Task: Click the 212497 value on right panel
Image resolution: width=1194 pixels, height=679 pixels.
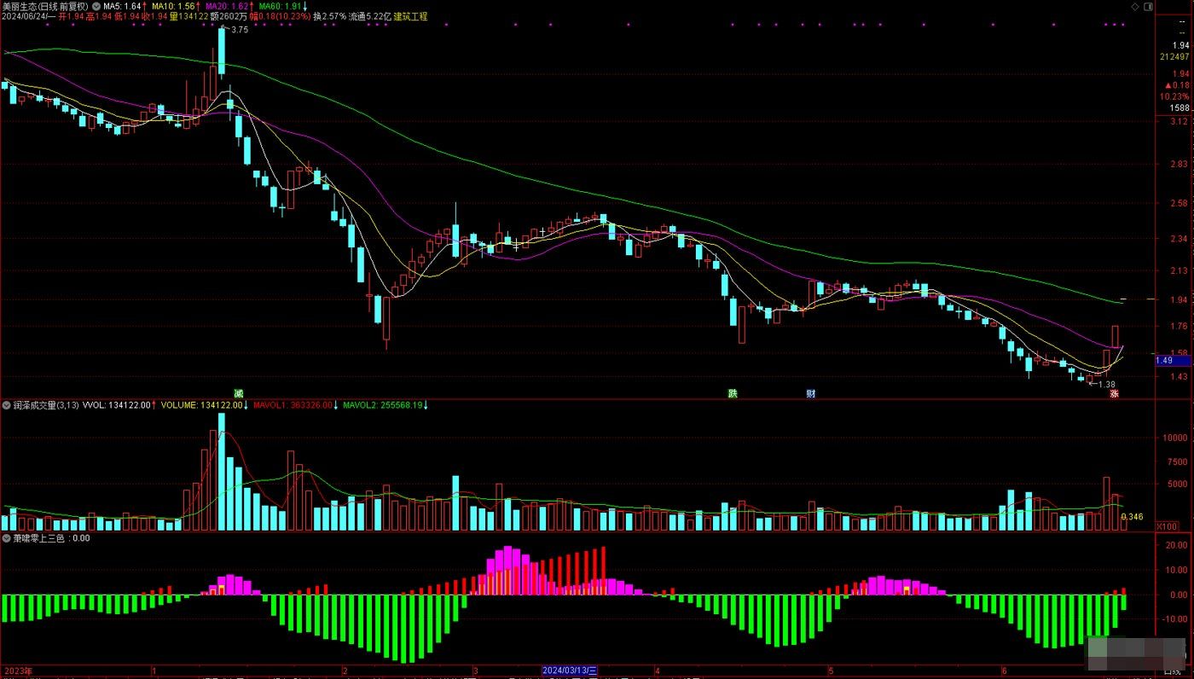Action: [1174, 57]
